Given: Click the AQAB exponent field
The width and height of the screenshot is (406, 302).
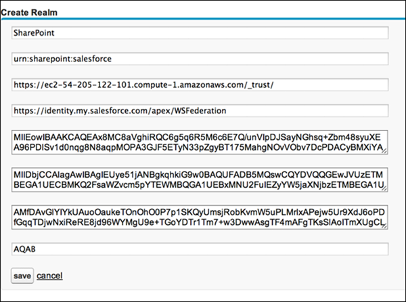Looking at the screenshot, I should coord(200,249).
